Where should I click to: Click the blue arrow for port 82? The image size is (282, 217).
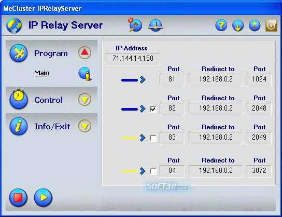point(133,109)
